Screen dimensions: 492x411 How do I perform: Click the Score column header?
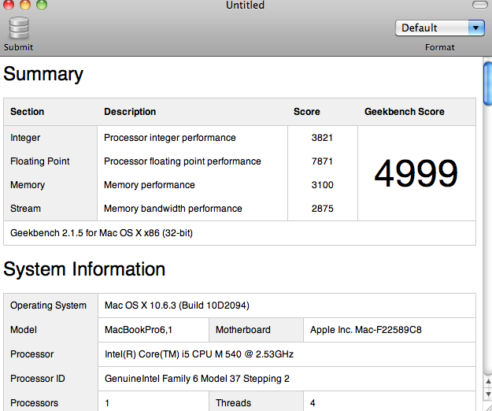tap(306, 112)
